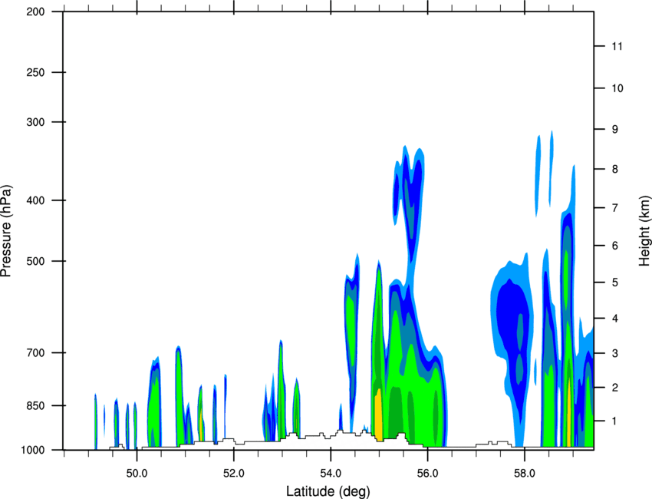This screenshot has height=499, width=652.
Task: Click the 1 km height label
Action: [x=615, y=421]
